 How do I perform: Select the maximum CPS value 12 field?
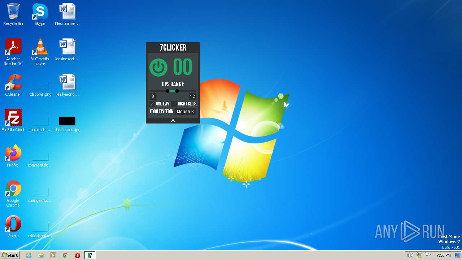click(192, 96)
